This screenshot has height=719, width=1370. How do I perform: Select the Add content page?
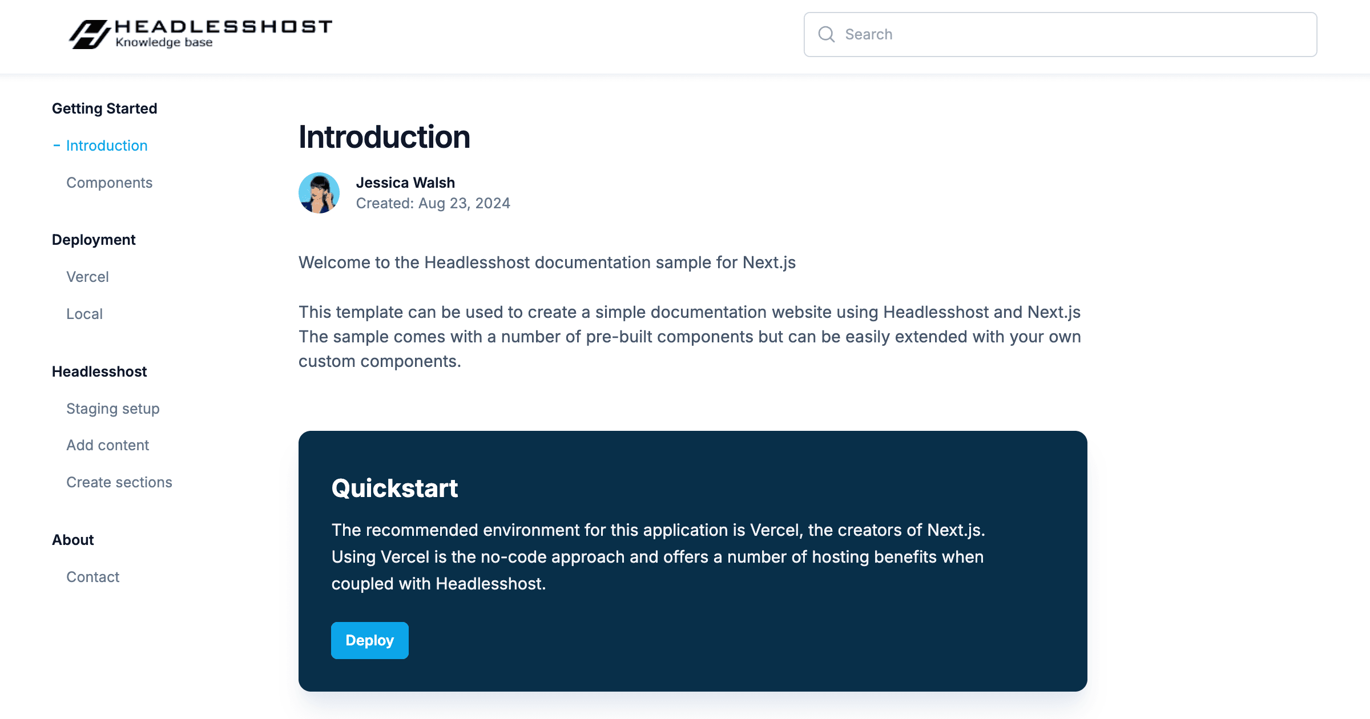pos(107,445)
